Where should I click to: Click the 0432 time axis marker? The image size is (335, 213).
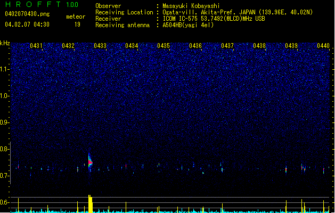(68, 46)
